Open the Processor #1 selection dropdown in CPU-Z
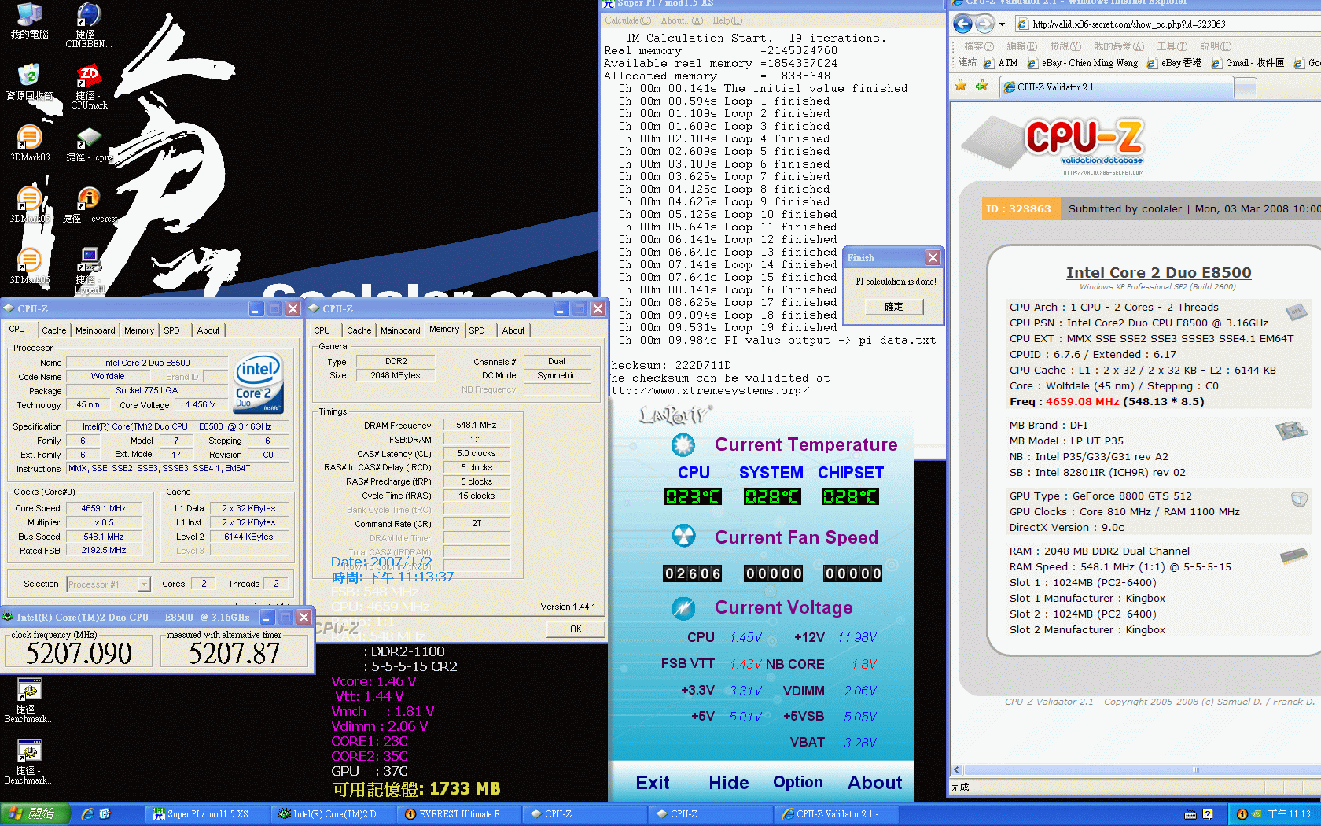The height and width of the screenshot is (826, 1321). coord(144,584)
